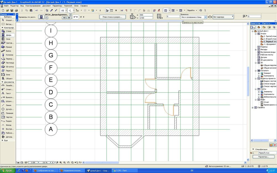Open the Редактор menu
277x173 pixels.
coord(14,6)
